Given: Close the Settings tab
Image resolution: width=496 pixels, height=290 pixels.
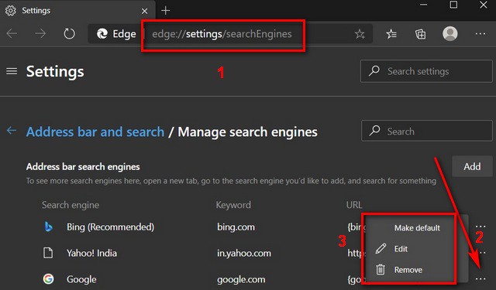Looking at the screenshot, I should tap(145, 11).
